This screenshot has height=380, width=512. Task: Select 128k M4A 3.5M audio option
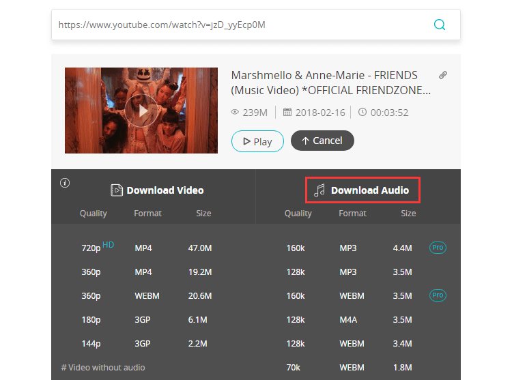point(349,320)
